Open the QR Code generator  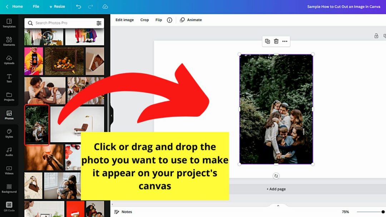click(x=9, y=207)
